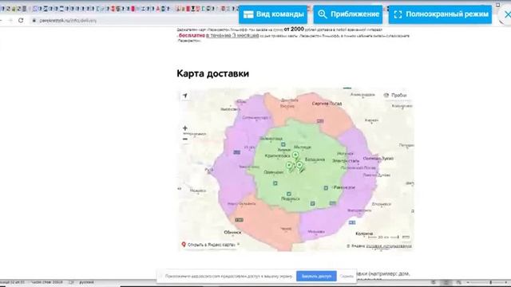511x287 pixels.
Task: Click the underlined в течение 3 месяцев link
Action: click(232, 35)
